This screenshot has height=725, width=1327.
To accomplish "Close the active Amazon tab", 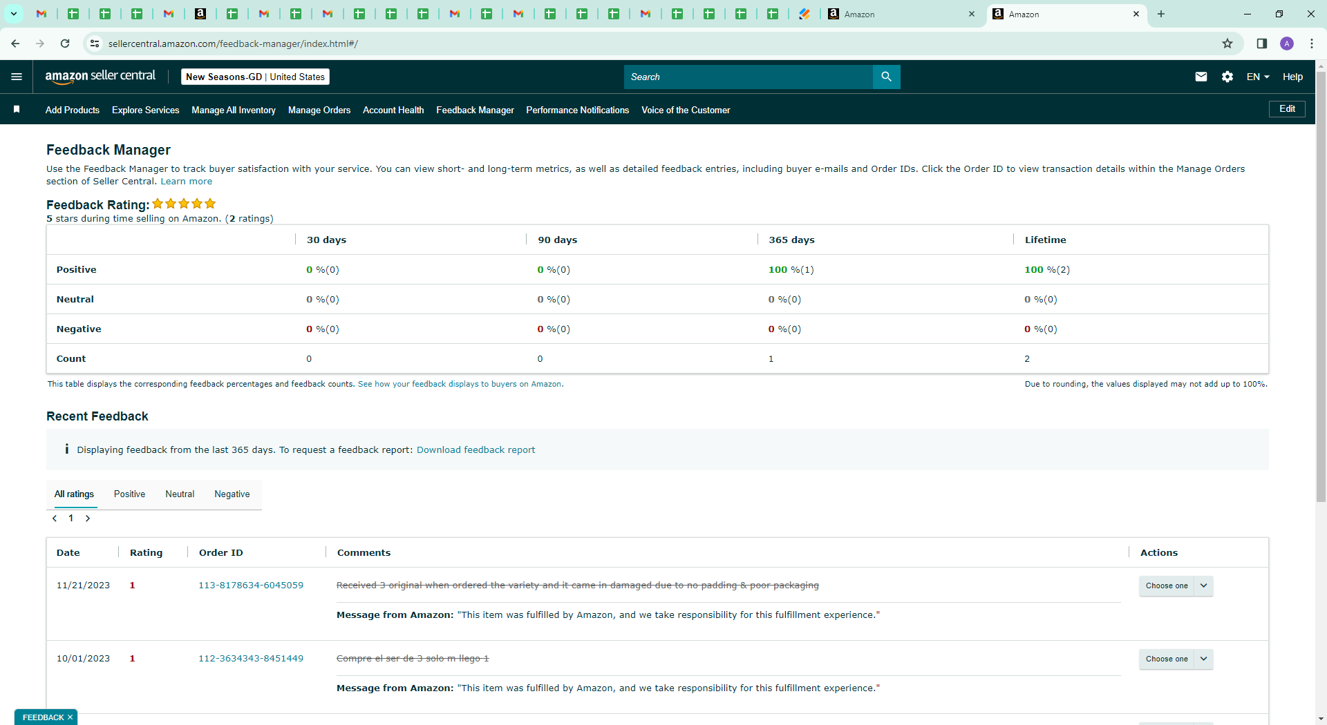I will [x=1136, y=14].
